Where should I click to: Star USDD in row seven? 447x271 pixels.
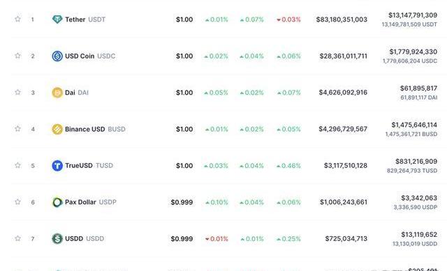click(x=17, y=238)
